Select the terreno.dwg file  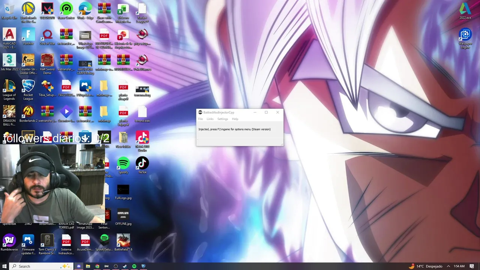(x=142, y=91)
